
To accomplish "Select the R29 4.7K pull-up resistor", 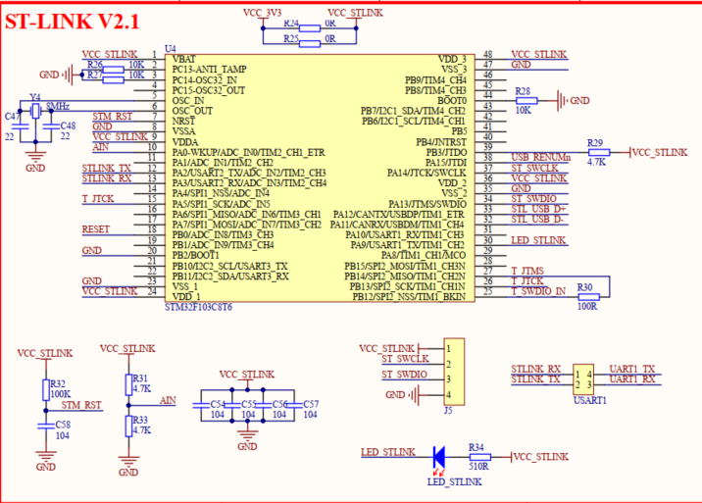I will (599, 152).
